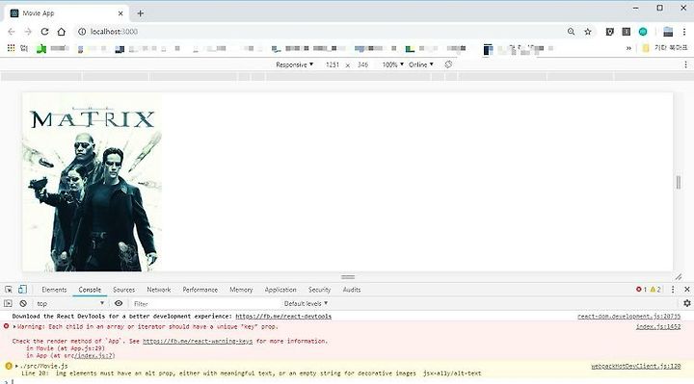This screenshot has height=384, width=694.
Task: Open DevTools customize menu
Action: coord(673,290)
